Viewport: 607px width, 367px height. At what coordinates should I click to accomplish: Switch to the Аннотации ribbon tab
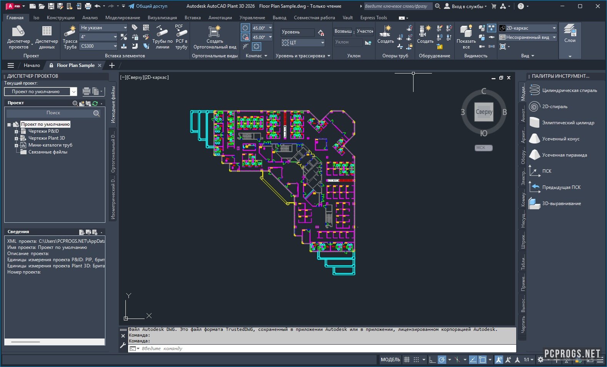tap(220, 18)
